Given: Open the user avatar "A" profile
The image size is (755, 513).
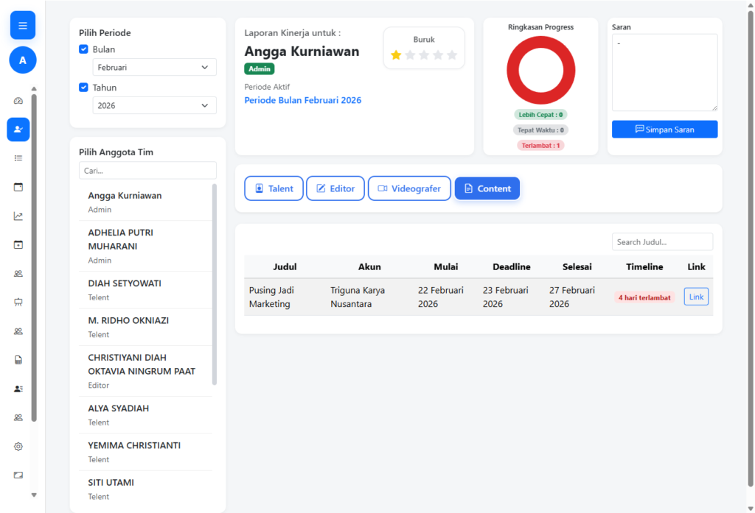Looking at the screenshot, I should tap(22, 60).
